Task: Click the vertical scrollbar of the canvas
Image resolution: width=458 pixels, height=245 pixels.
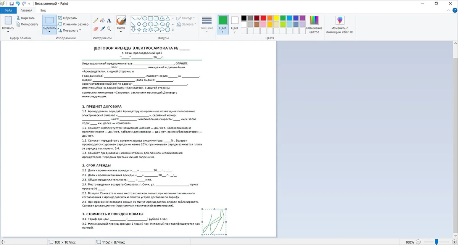Action: tap(456, 139)
